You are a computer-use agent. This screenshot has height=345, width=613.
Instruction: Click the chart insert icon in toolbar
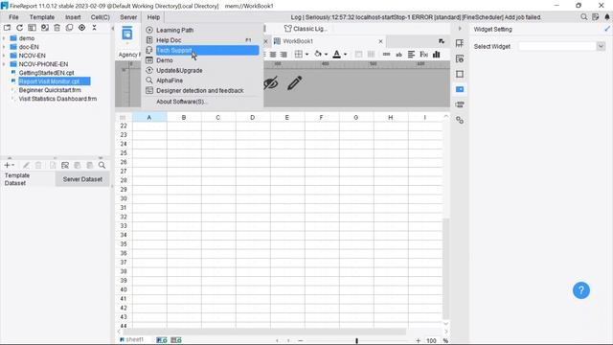tap(437, 55)
